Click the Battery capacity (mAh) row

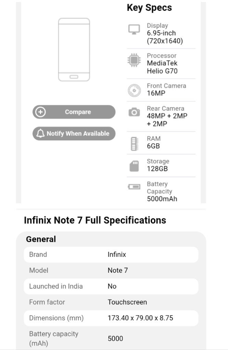pos(111,338)
